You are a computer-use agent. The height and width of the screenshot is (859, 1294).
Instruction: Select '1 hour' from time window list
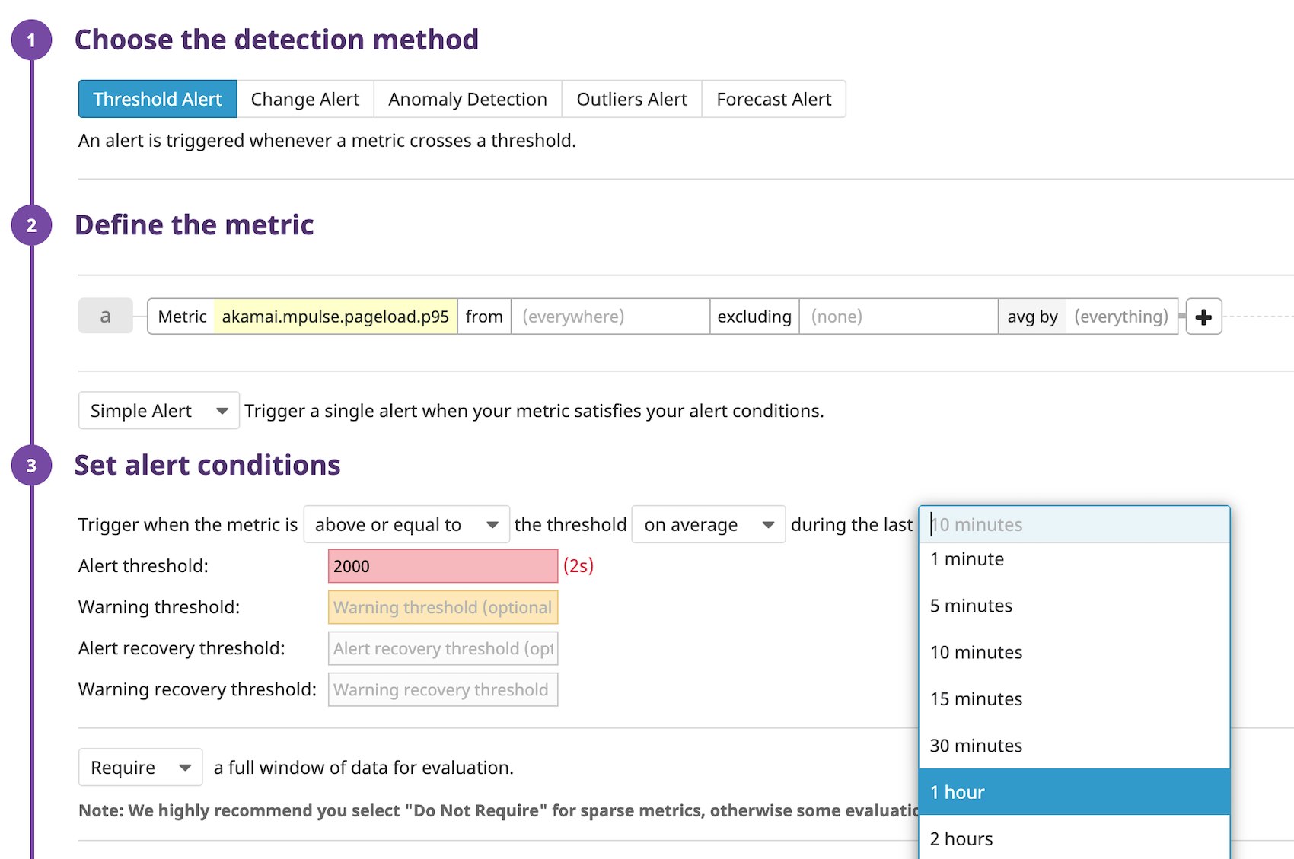coord(1073,792)
